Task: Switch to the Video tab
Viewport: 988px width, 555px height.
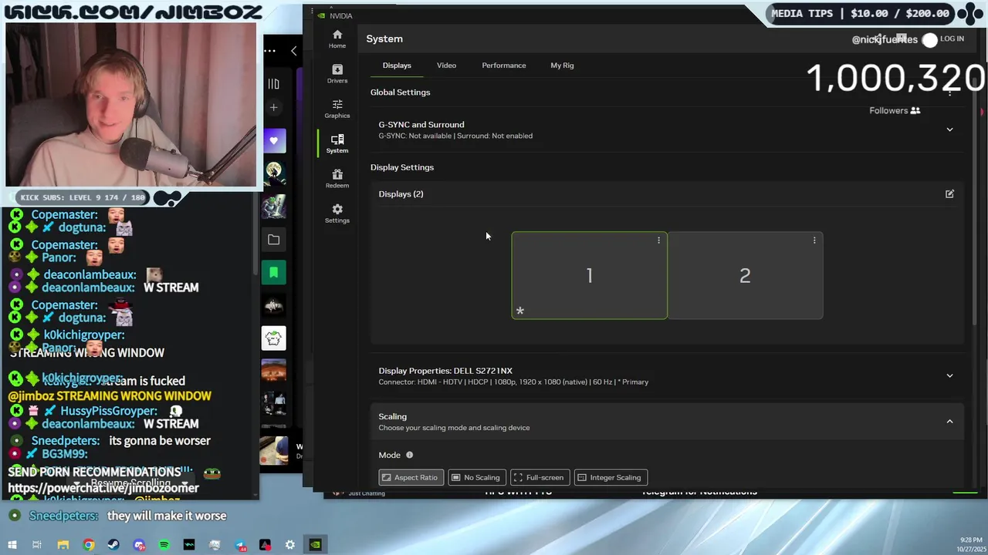Action: pyautogui.click(x=446, y=66)
